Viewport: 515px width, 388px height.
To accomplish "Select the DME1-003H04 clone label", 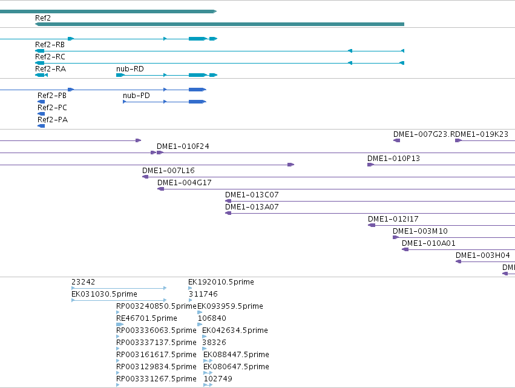I will tap(483, 256).
